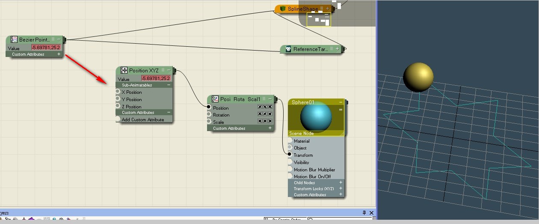Toggle middle checkbox in the Rotation row
The image size is (539, 224).
[265, 114]
